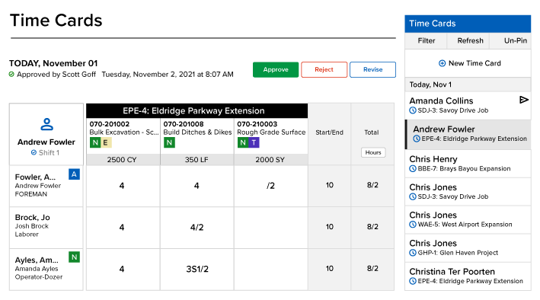Click Ayles' Build Ditches cell showing 3S1/2
This screenshot has width=540, height=300.
(x=197, y=269)
